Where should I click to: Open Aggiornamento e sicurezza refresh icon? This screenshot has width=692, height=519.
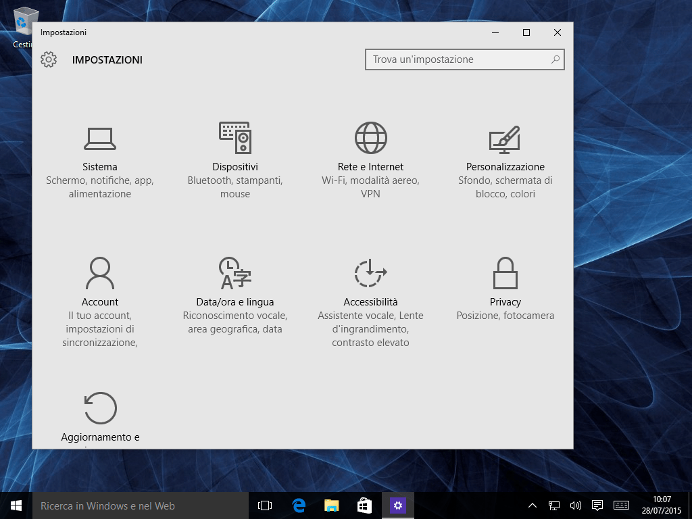pyautogui.click(x=100, y=408)
